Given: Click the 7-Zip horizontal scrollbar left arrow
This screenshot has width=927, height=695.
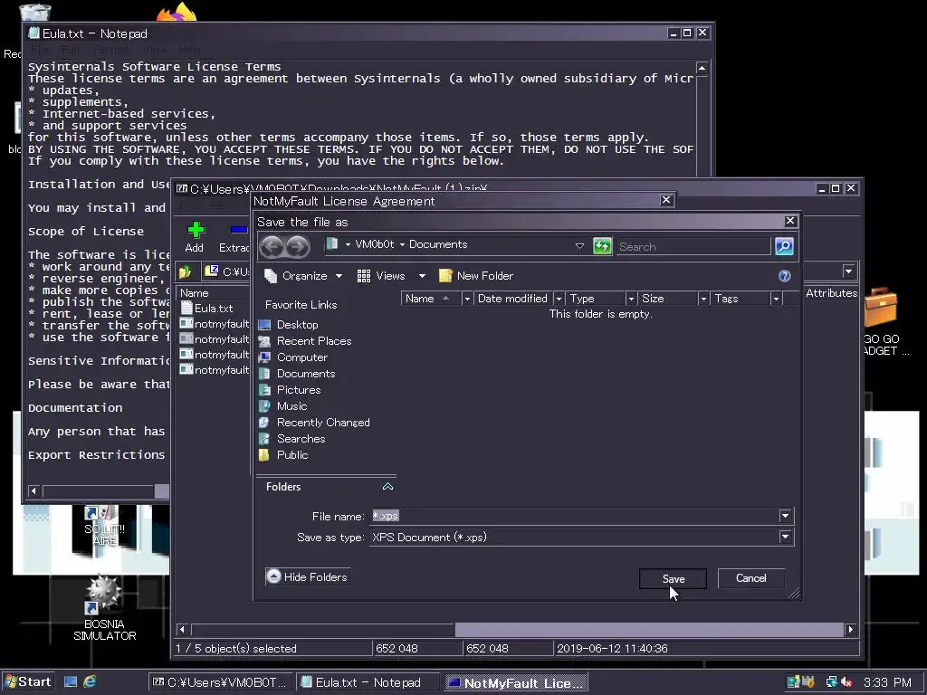Looking at the screenshot, I should [x=182, y=630].
